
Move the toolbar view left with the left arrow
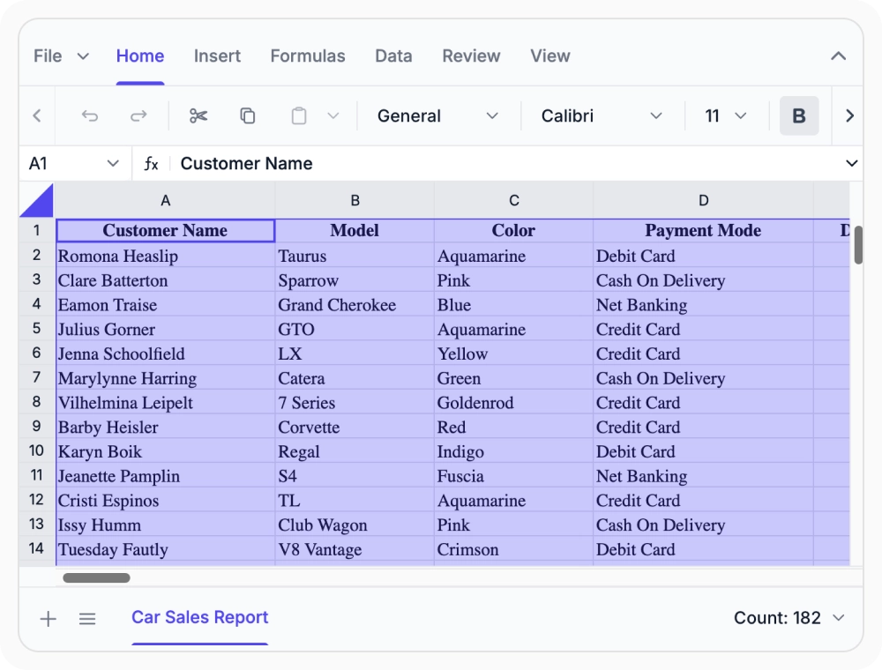37,115
